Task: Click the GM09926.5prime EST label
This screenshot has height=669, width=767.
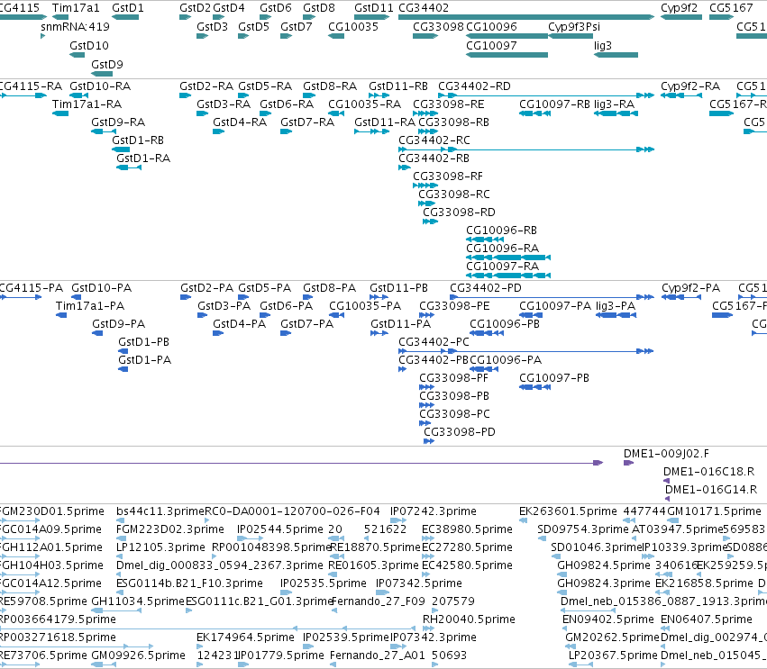Action: [x=139, y=655]
